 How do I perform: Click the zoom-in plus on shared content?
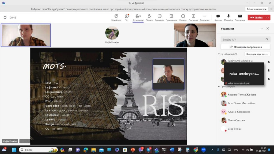coord(28,141)
